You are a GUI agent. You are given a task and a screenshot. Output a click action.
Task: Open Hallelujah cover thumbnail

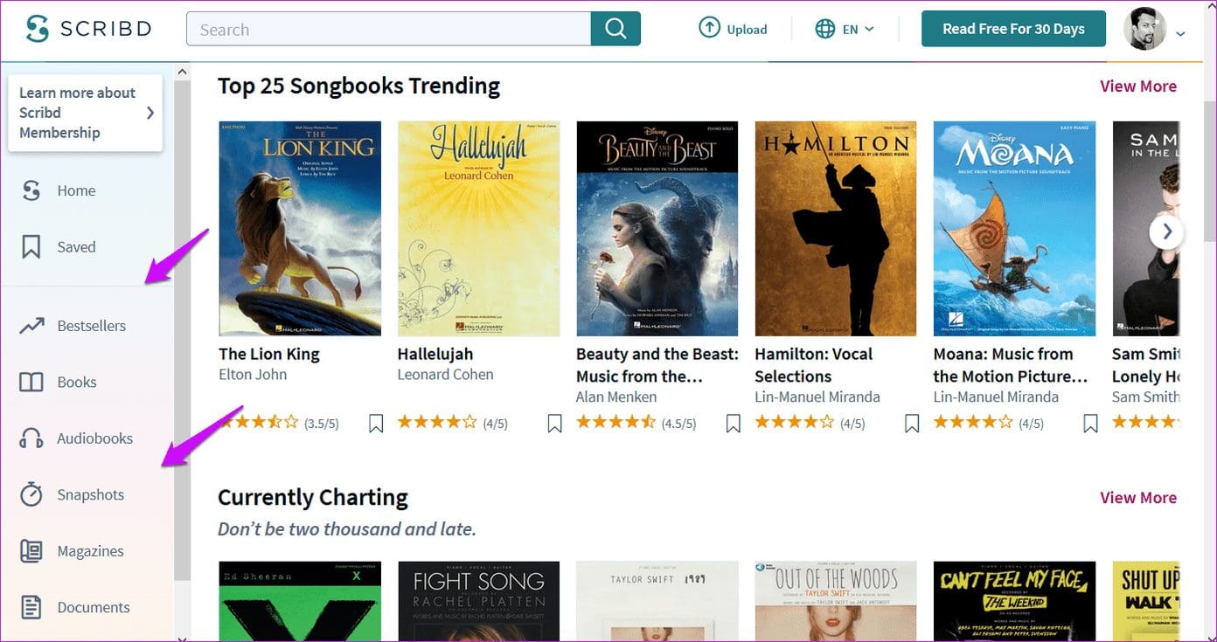(478, 229)
